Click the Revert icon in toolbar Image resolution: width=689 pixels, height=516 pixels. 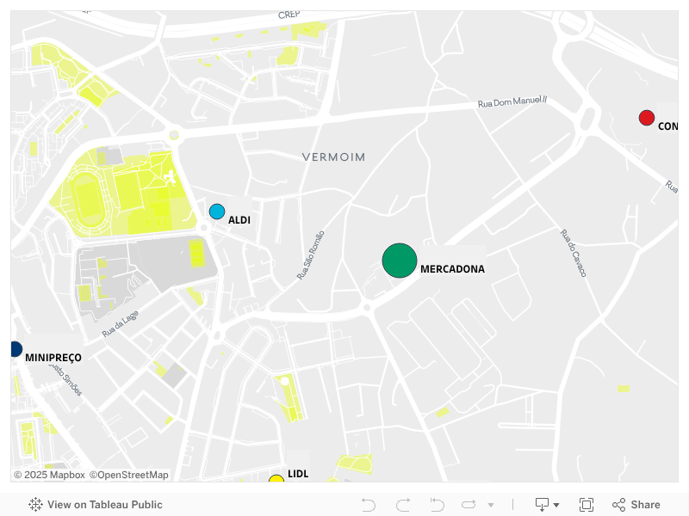[438, 505]
